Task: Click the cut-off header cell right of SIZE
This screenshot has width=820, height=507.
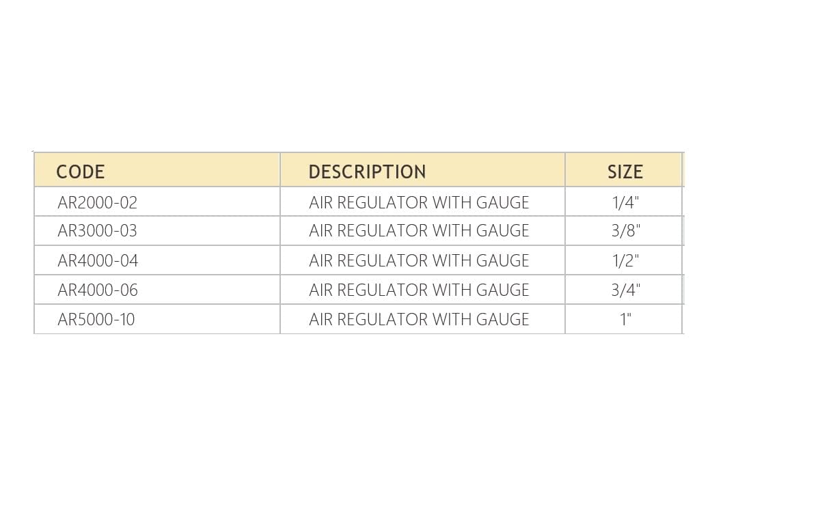Action: [x=683, y=170]
